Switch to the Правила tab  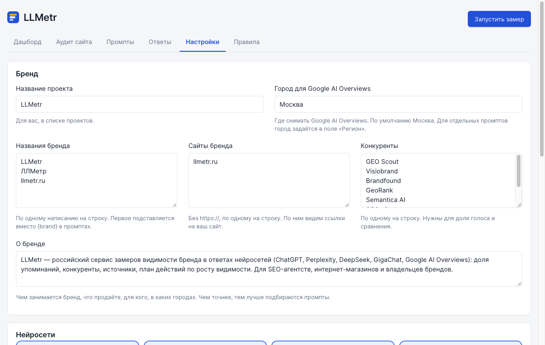coord(247,42)
